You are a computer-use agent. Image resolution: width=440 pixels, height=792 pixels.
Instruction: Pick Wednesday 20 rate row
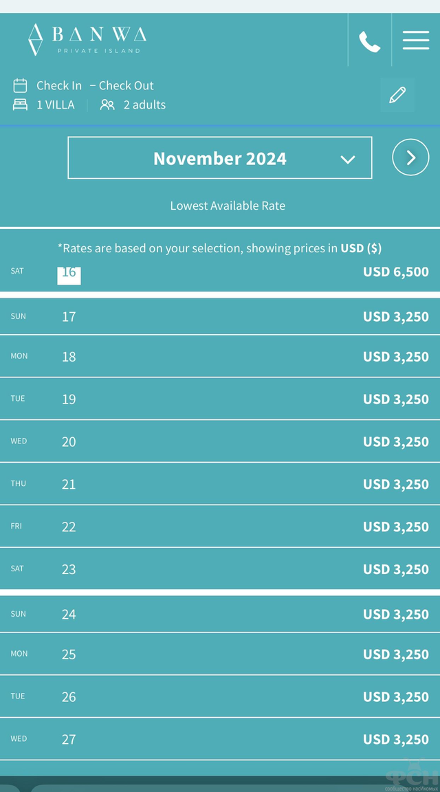(x=220, y=441)
